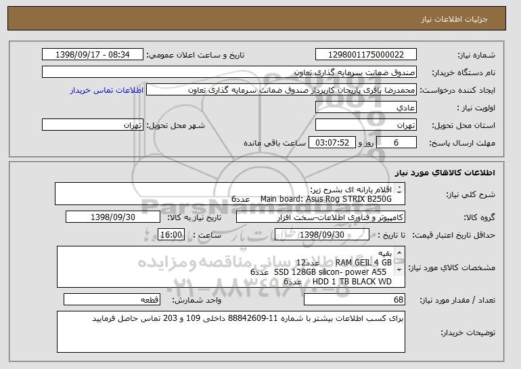
Task: Click the quantity field showing 68
Action: pyautogui.click(x=355, y=299)
